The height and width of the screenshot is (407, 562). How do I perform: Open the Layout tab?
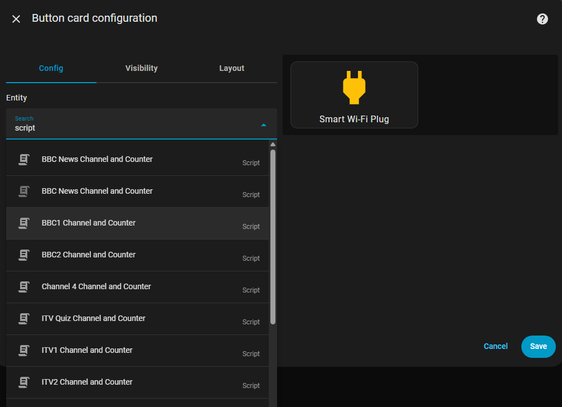231,68
